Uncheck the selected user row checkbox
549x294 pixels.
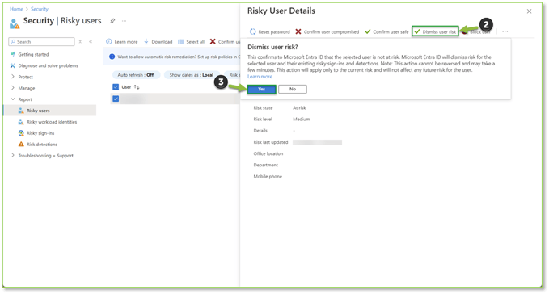[x=116, y=99]
